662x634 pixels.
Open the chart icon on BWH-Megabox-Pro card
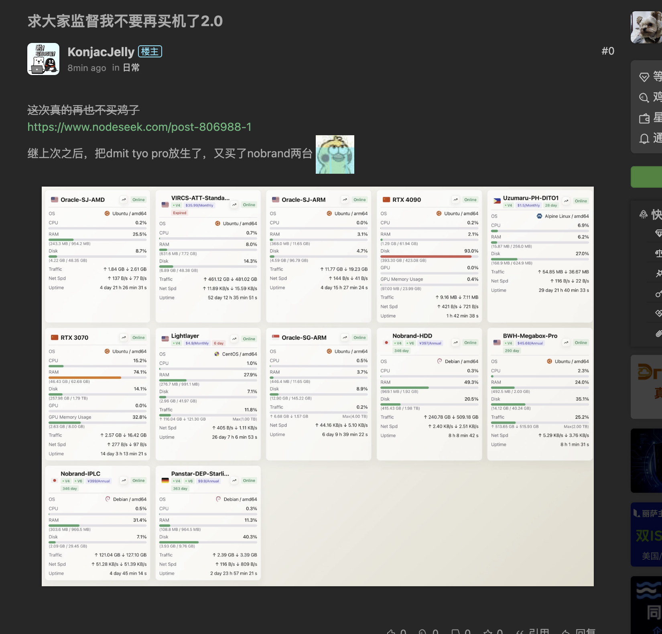pyautogui.click(x=566, y=343)
